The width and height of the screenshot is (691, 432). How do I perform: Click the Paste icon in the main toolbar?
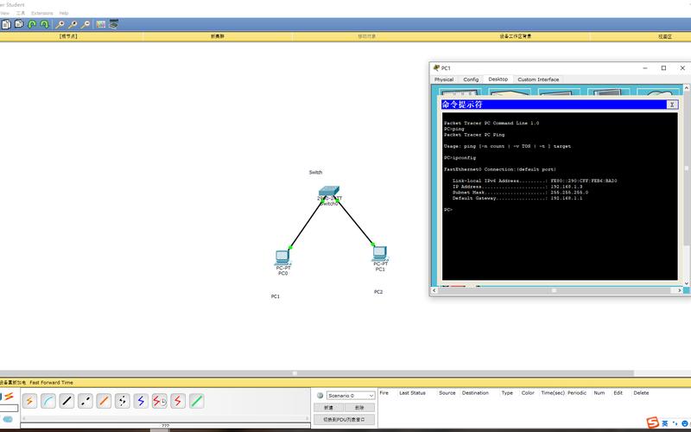(18, 24)
